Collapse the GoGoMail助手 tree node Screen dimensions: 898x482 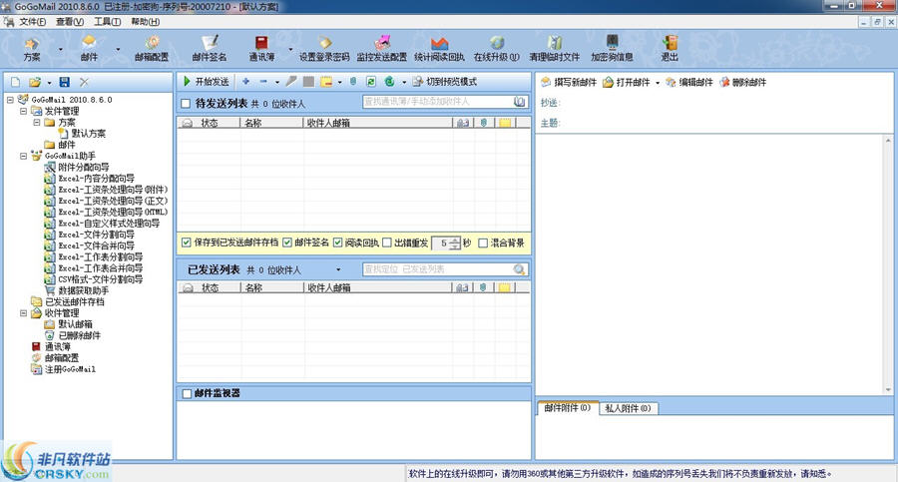click(24, 156)
